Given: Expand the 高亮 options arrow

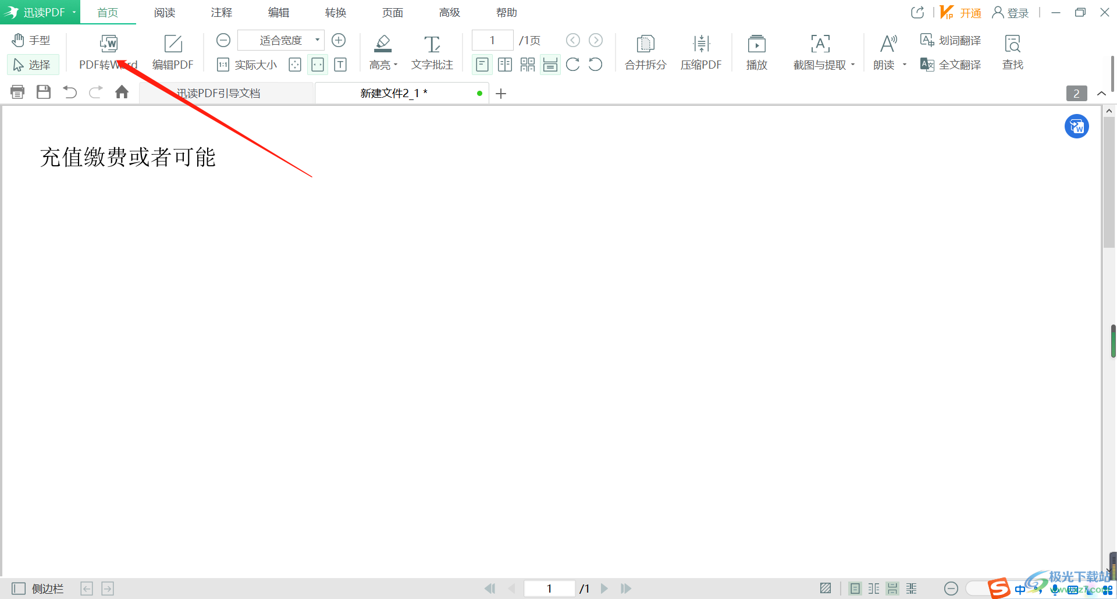Looking at the screenshot, I should 396,65.
